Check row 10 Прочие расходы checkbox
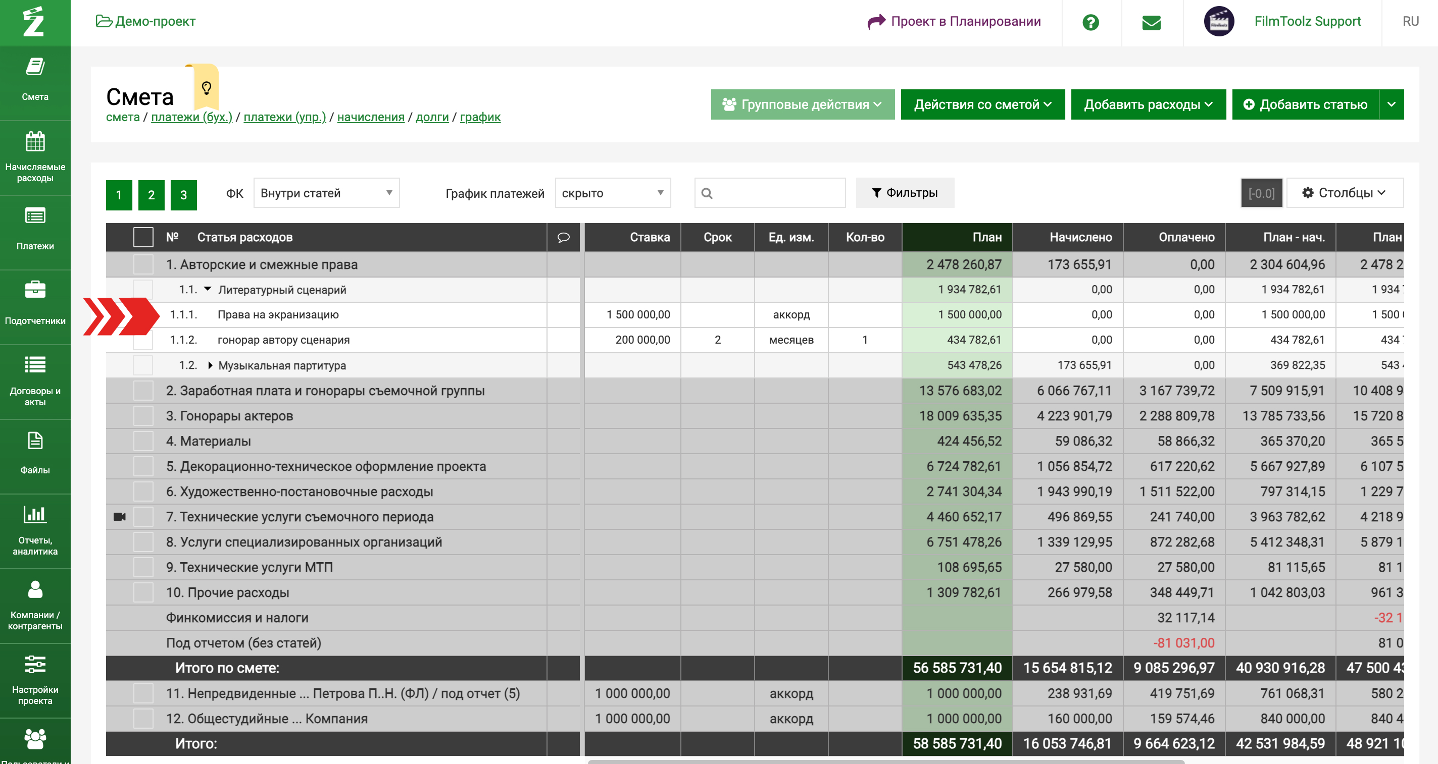 click(143, 592)
